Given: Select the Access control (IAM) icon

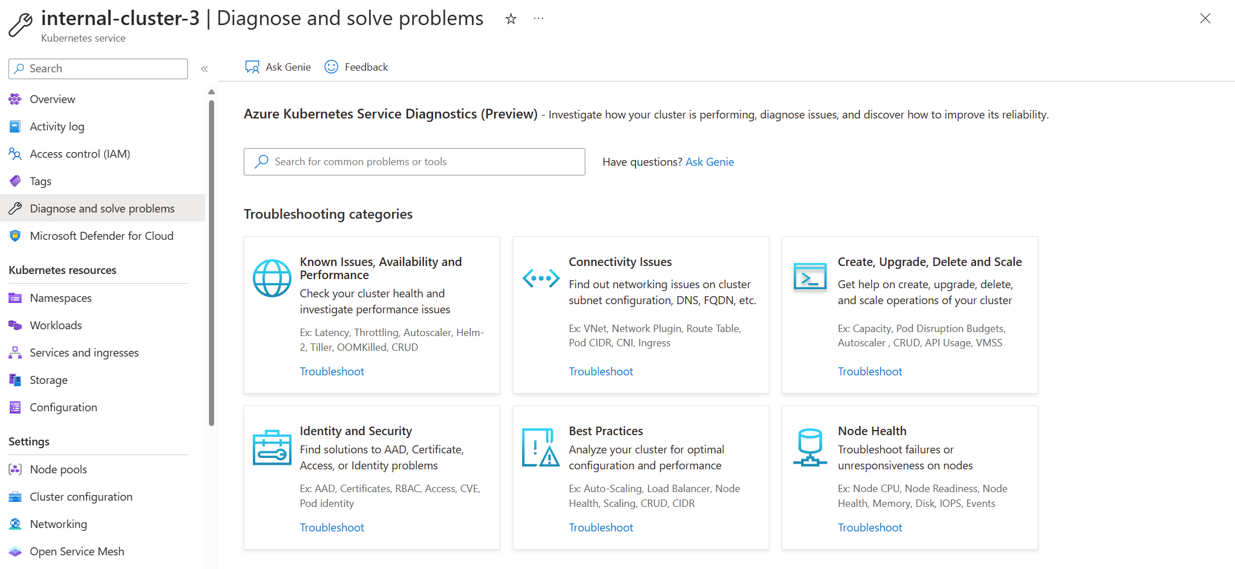Looking at the screenshot, I should [15, 153].
